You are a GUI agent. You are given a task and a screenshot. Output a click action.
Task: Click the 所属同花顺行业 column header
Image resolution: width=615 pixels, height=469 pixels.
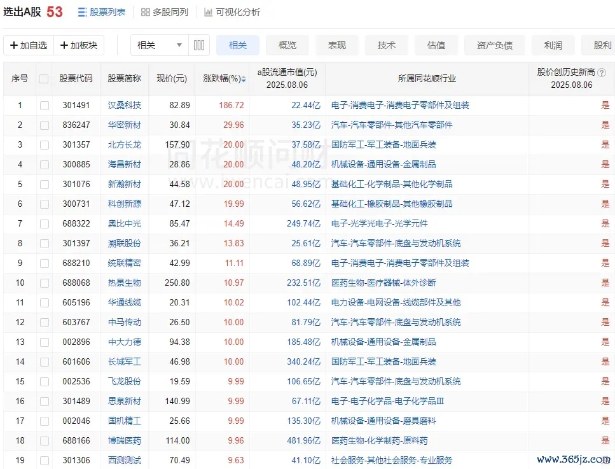click(427, 78)
